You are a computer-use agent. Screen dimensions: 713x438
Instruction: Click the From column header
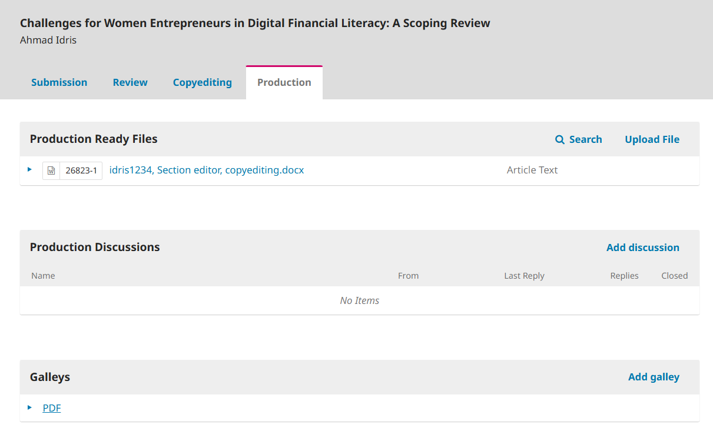pyautogui.click(x=408, y=276)
